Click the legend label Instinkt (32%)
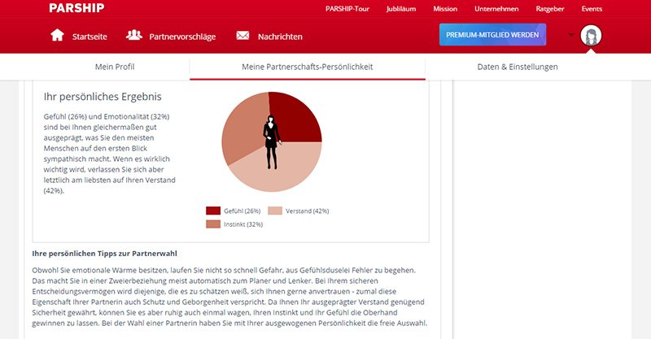 243,224
